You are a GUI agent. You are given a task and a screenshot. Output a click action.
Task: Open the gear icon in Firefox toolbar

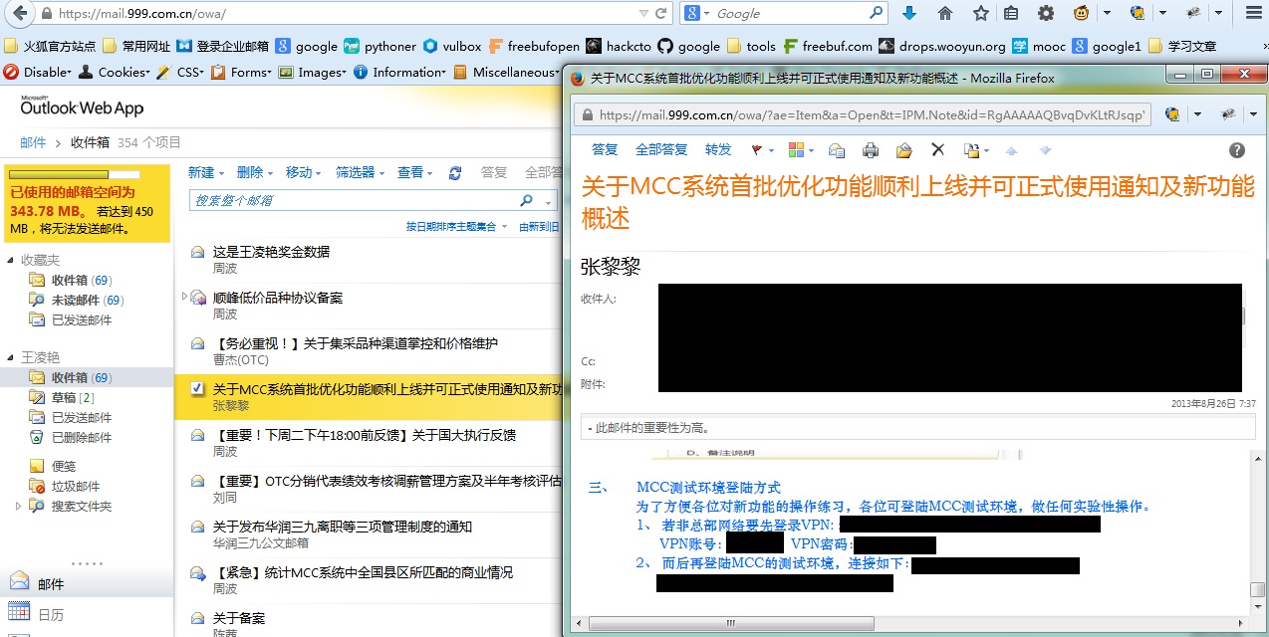click(x=1046, y=14)
